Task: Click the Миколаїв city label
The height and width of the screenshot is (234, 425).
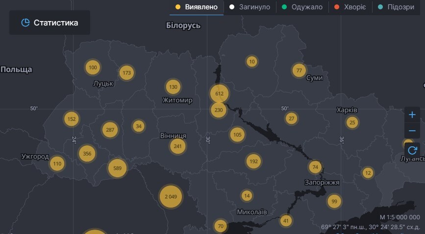Action: coord(252,212)
